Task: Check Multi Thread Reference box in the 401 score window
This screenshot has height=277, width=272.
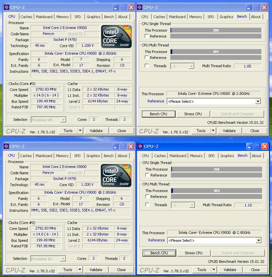Action: (x=147, y=58)
